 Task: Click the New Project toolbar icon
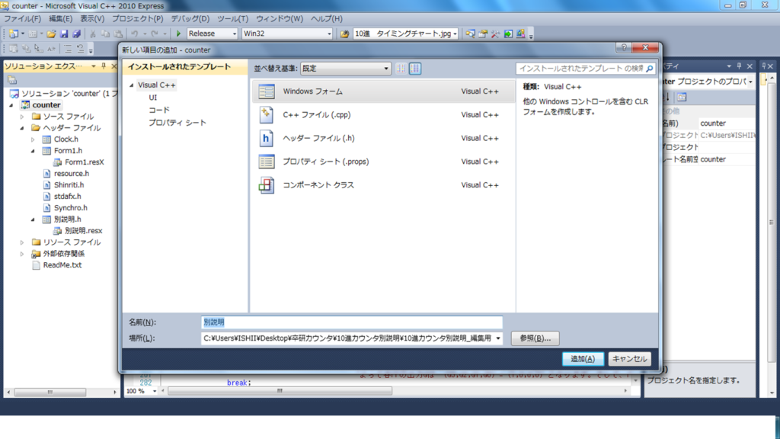[14, 34]
